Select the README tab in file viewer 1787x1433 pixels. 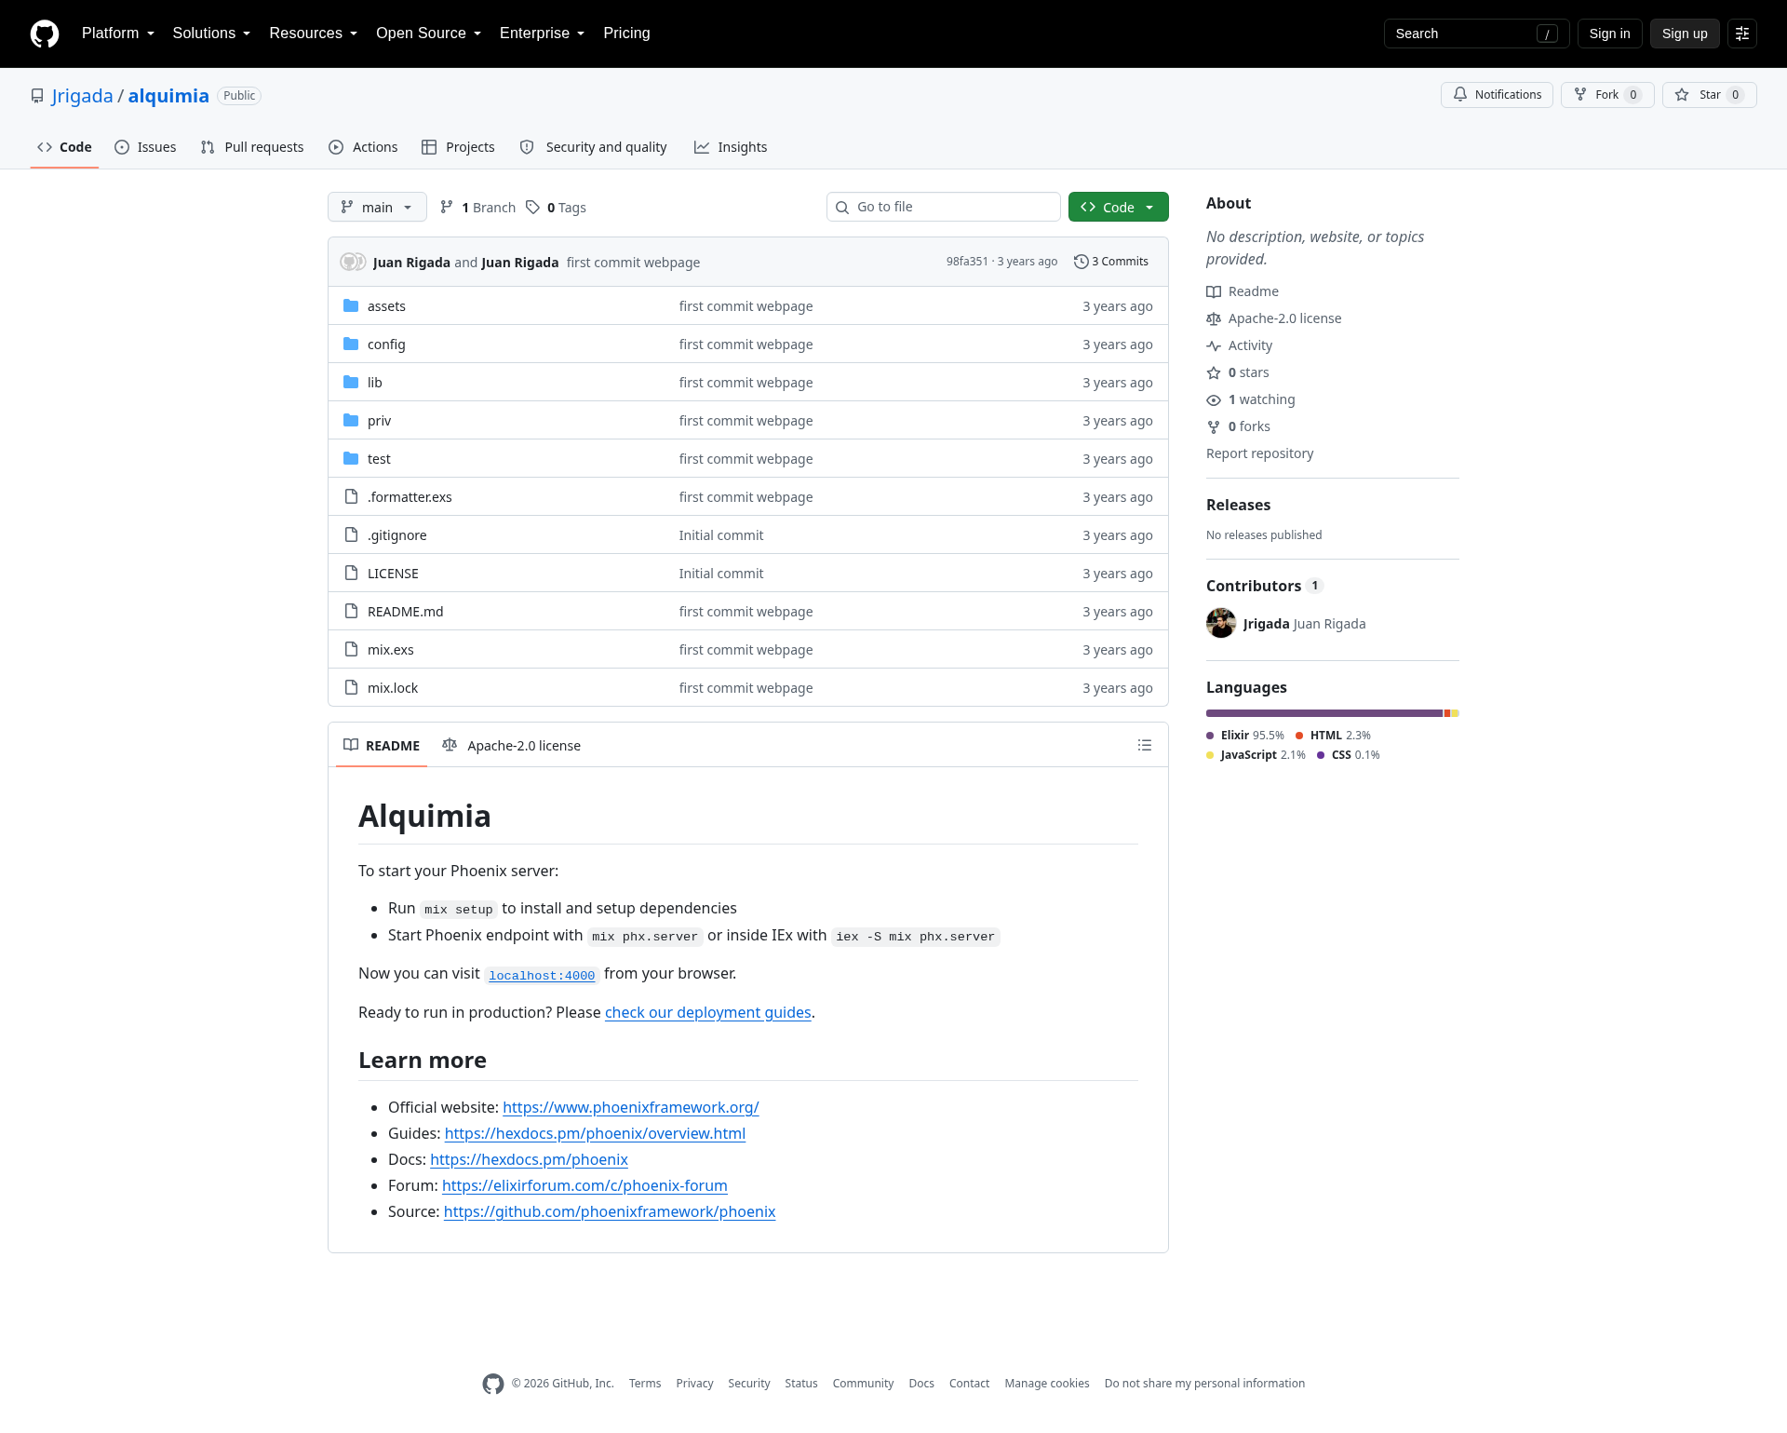[382, 746]
